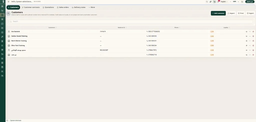The image size is (256, 122).
Task: View Harbor Goods Training using the eye icon
Action: [246, 36]
